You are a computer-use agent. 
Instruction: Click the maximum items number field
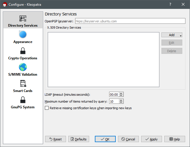[x=114, y=101]
